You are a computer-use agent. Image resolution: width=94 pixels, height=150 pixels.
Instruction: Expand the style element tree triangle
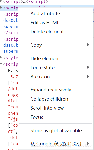pyautogui.click(x=1, y=57)
